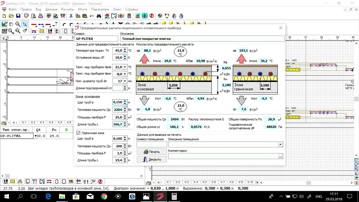Image resolution: width=359 pixels, height=202 pixels.
Task: Click the red-blue pipe pair icon in the bottom toolbar
Action: [49, 181]
